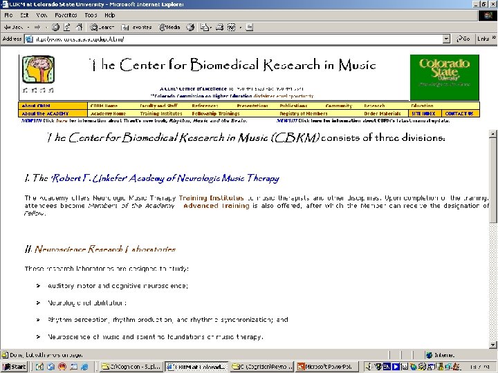Expand the Edit button dropdown arrow

coord(241,27)
